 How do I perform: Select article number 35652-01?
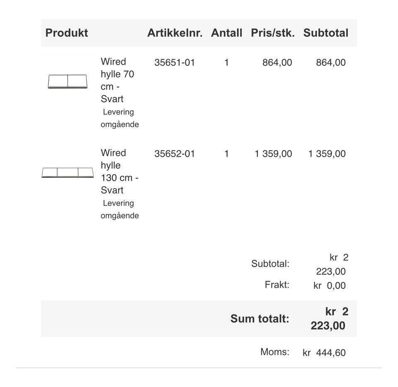[175, 153]
